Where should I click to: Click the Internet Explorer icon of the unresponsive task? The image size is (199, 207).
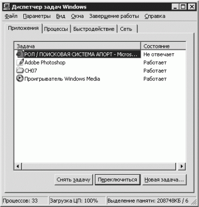[x=20, y=54]
